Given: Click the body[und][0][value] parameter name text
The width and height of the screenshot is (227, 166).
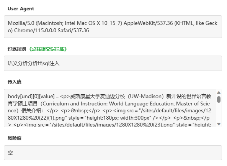Looking at the screenshot, I should 31,96.
